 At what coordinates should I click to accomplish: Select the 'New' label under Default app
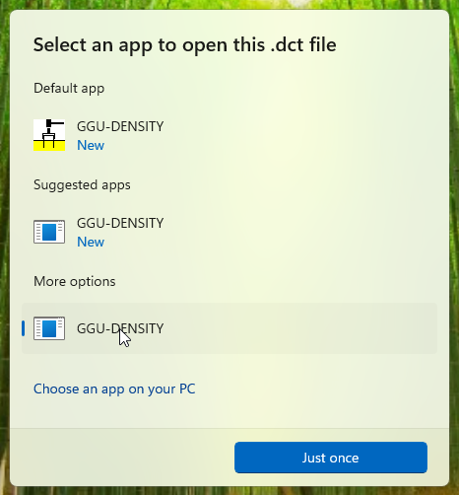(x=91, y=145)
